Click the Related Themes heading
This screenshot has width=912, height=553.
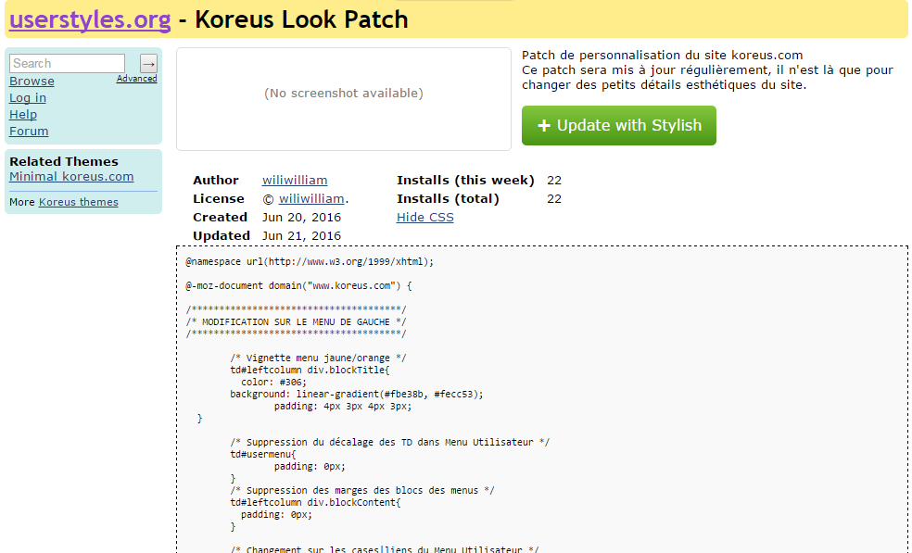tap(64, 162)
